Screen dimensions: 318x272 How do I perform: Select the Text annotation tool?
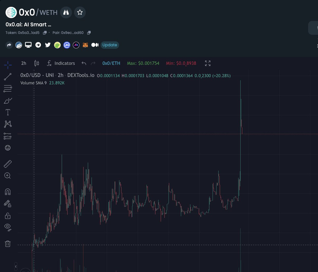(8, 112)
